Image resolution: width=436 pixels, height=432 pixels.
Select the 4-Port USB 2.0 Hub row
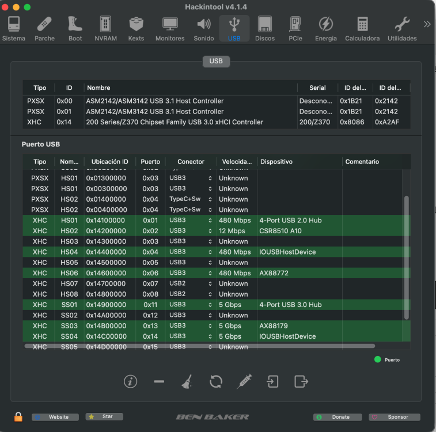point(217,220)
